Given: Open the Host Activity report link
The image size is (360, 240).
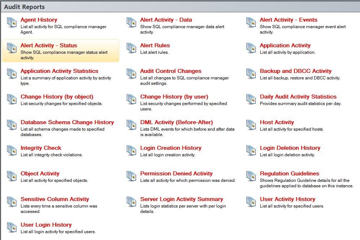Looking at the screenshot, I should pyautogui.click(x=277, y=123).
